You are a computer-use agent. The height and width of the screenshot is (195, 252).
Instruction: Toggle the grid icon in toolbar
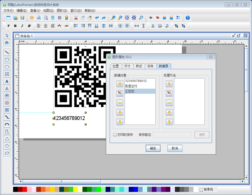click(x=60, y=18)
